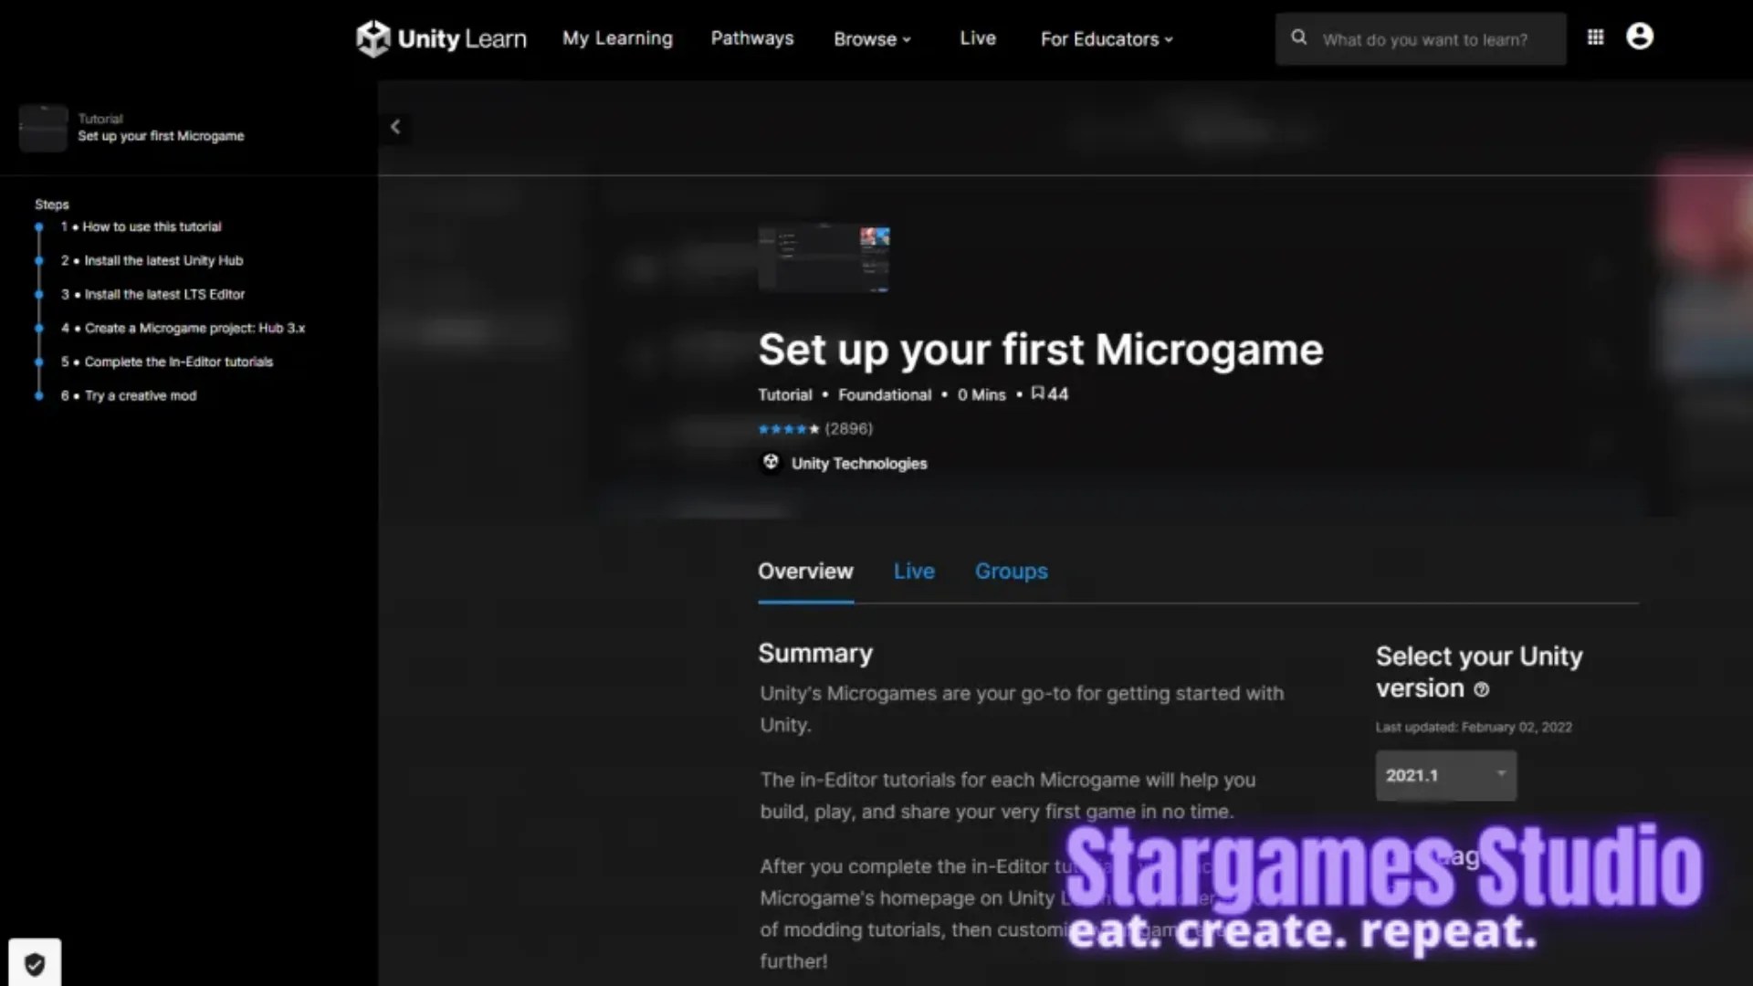Switch to the Live tab
The height and width of the screenshot is (986, 1753).
(914, 571)
